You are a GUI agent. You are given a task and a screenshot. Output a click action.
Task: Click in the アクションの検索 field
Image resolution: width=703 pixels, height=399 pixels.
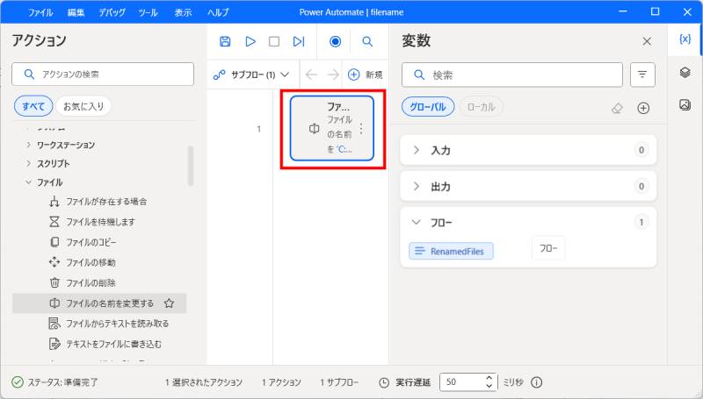click(103, 75)
